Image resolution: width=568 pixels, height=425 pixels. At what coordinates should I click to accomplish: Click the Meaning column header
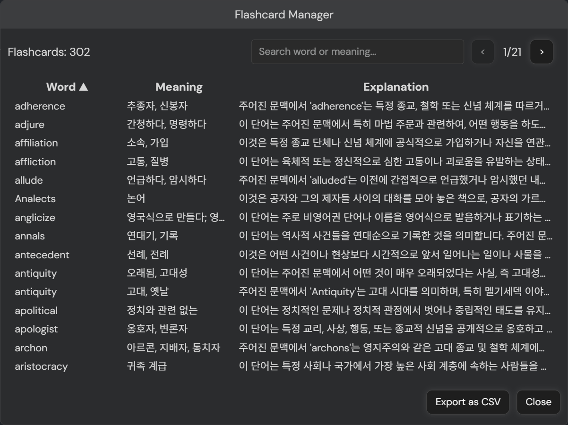click(179, 87)
